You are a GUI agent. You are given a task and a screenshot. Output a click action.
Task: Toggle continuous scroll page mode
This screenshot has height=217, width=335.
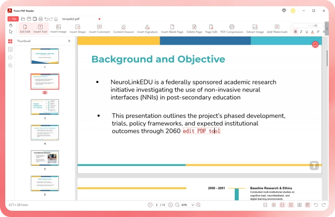(x=291, y=205)
